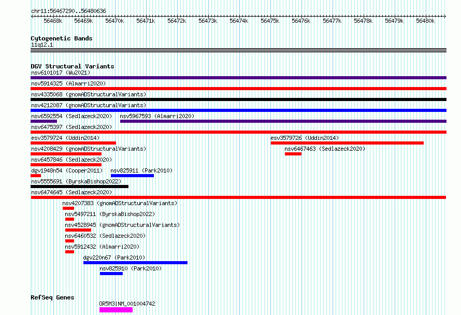Open nsv5497211 (ByrskaBishop2022) variant label
461x315 pixels.
110,214
